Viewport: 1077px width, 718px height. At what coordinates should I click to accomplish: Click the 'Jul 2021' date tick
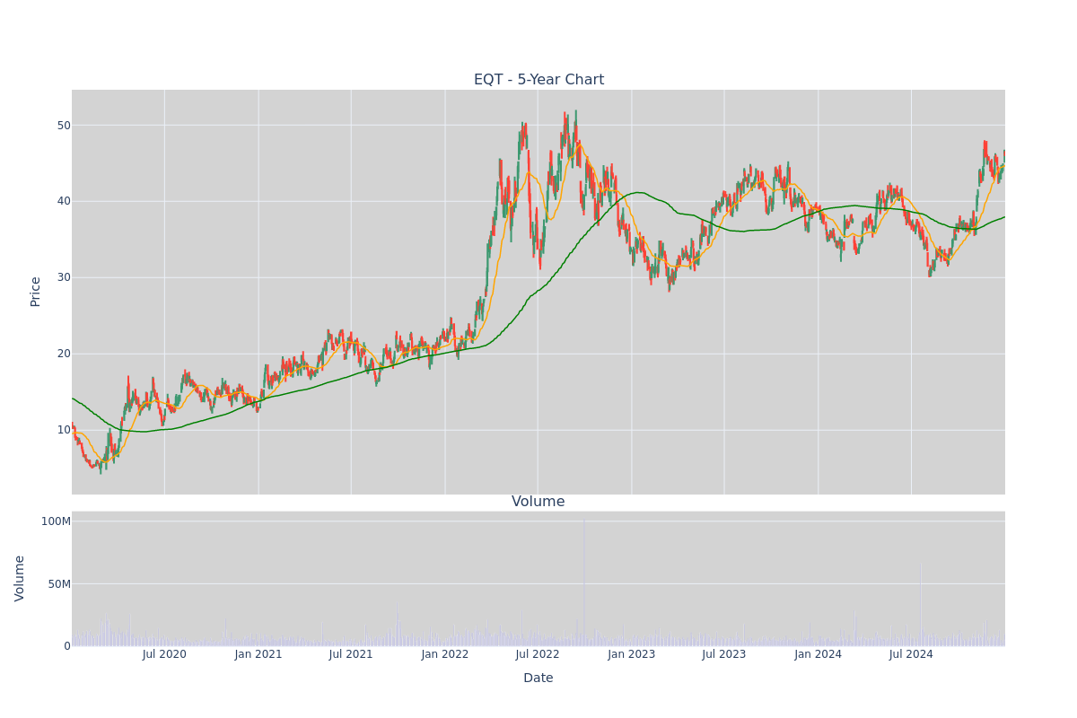(351, 654)
